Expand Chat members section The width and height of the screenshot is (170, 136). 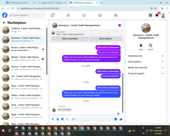tap(146, 62)
